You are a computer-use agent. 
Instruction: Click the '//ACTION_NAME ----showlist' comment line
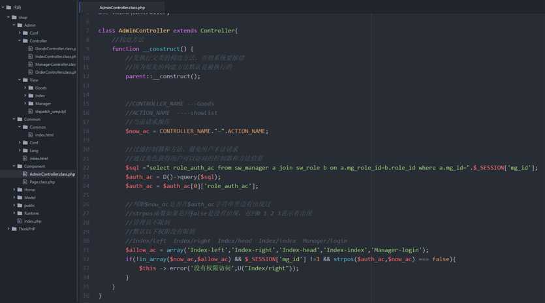(x=172, y=113)
